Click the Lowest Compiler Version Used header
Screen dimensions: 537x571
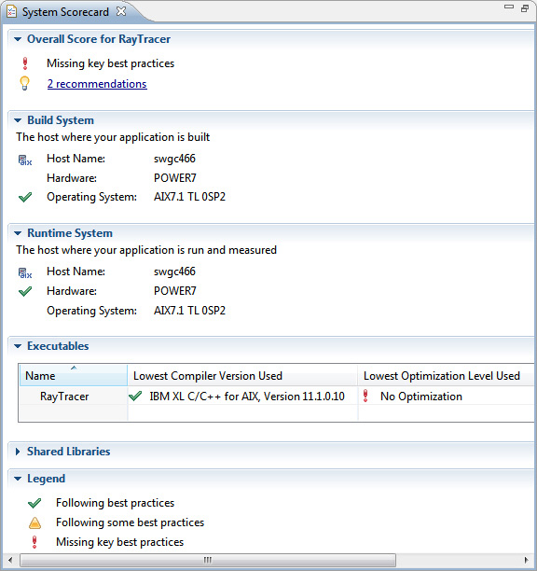click(242, 375)
